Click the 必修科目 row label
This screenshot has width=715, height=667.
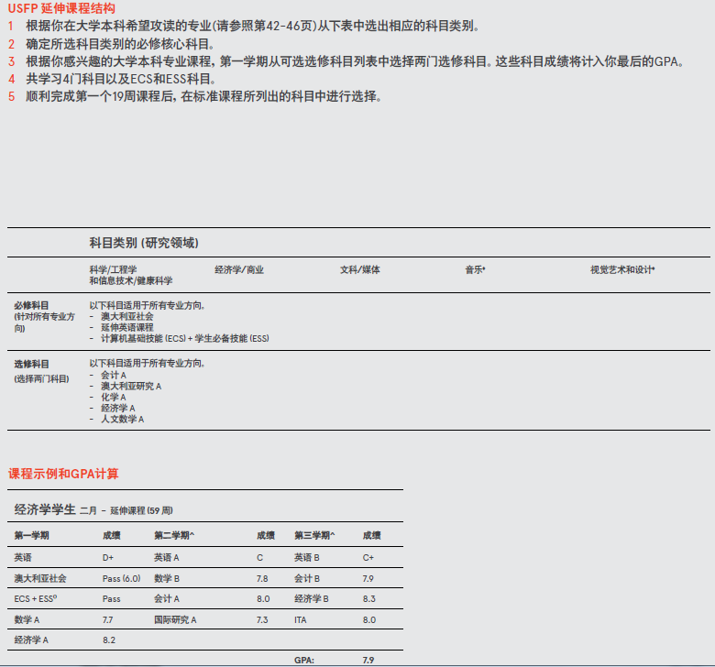tap(32, 305)
